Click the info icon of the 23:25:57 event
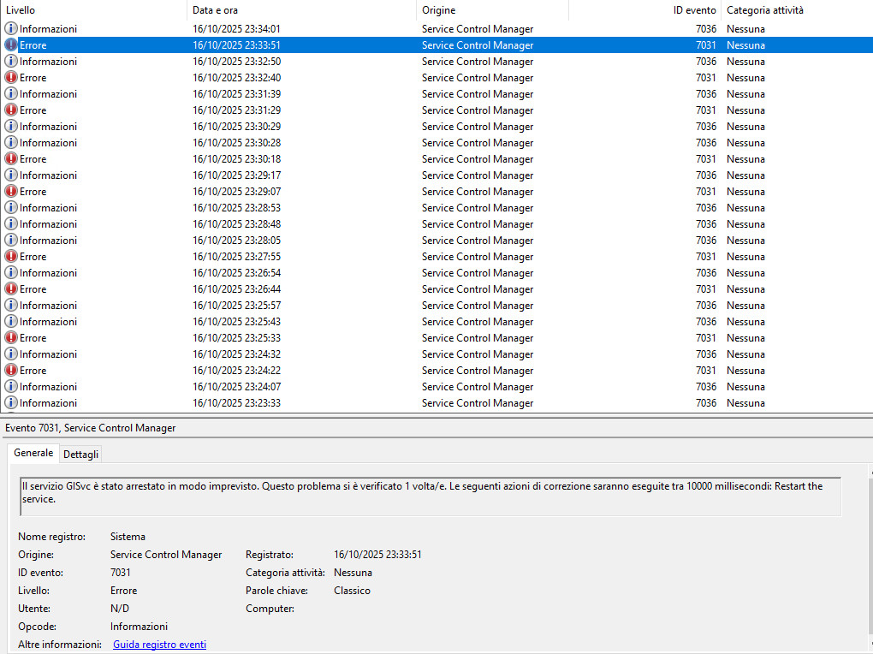Viewport: 873px width, 654px height. (11, 306)
